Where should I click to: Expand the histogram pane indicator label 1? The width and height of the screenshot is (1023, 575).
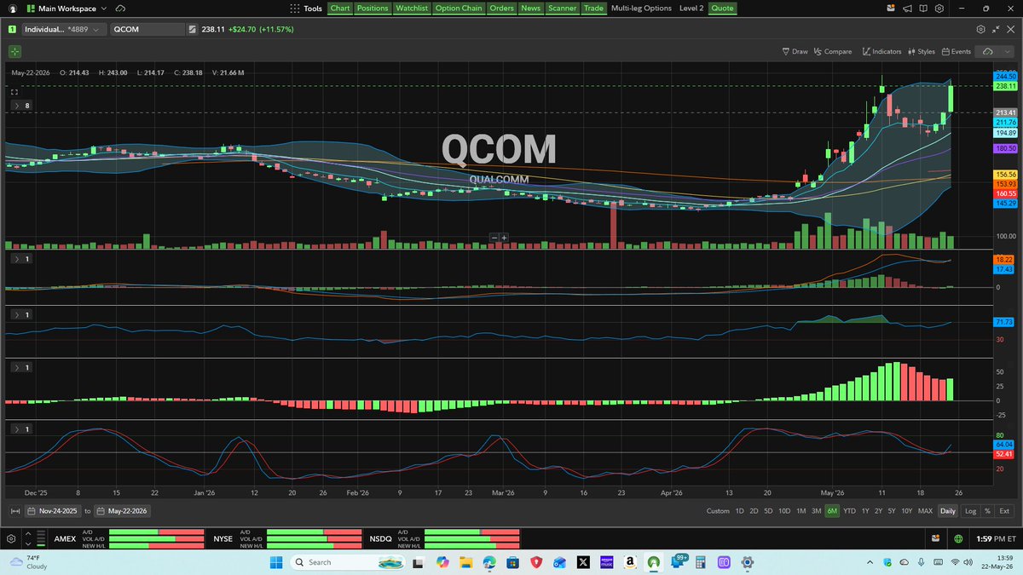coord(22,367)
